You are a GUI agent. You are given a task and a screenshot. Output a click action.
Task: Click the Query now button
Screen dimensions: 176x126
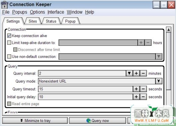[x=98, y=121]
